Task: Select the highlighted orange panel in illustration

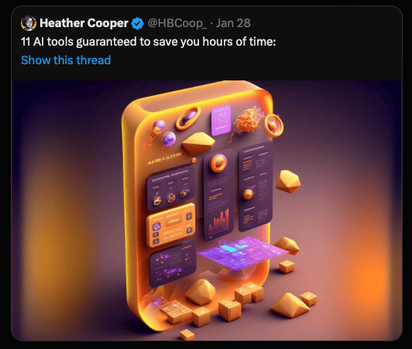Action: pyautogui.click(x=171, y=225)
